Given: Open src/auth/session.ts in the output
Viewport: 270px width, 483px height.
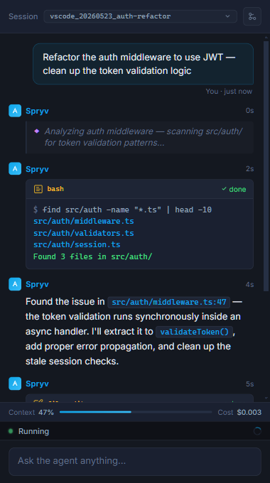Looking at the screenshot, I should tap(77, 245).
